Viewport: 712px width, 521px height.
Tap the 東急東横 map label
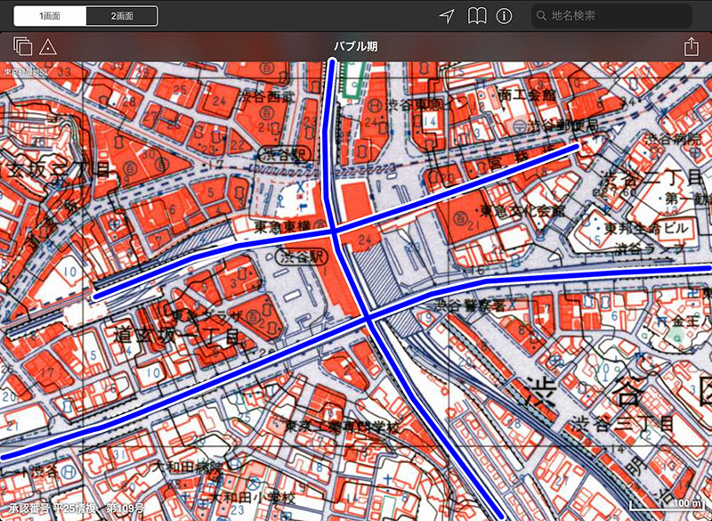point(284,225)
